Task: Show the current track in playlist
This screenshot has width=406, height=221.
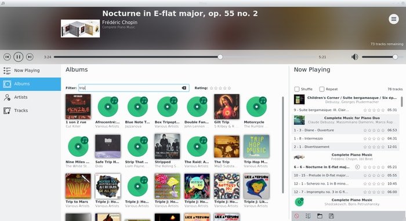Action: pos(308,216)
